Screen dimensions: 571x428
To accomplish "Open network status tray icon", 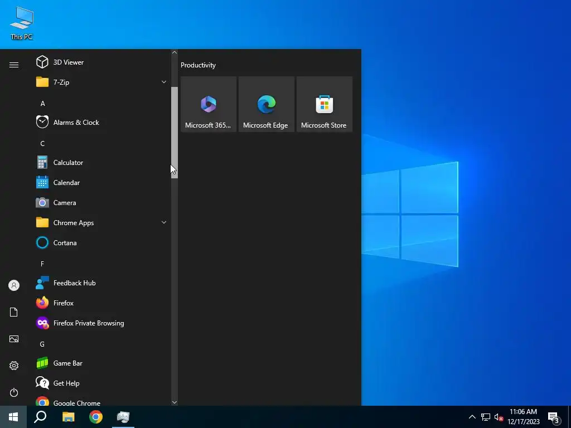I will click(486, 417).
